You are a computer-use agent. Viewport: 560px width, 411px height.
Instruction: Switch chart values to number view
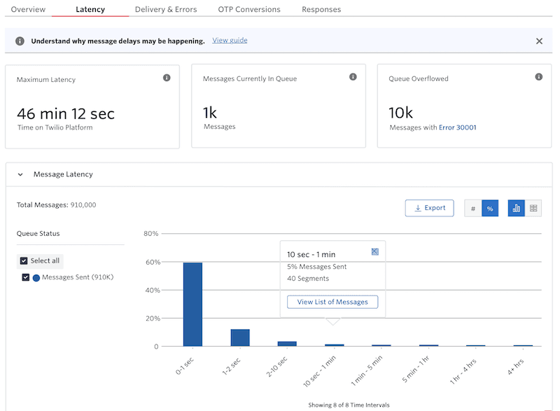point(473,208)
